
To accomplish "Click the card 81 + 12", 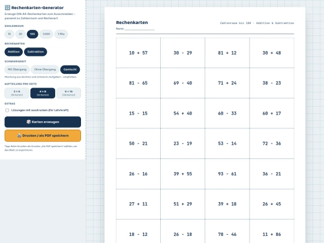I will tap(227, 53).
